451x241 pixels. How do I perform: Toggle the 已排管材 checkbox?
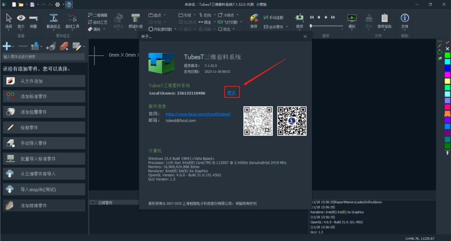[92, 203]
